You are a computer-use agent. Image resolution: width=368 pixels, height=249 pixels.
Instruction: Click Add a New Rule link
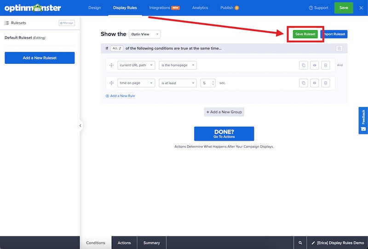click(120, 96)
